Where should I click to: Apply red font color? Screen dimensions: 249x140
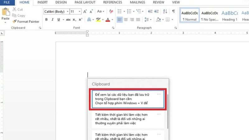tap(108, 20)
